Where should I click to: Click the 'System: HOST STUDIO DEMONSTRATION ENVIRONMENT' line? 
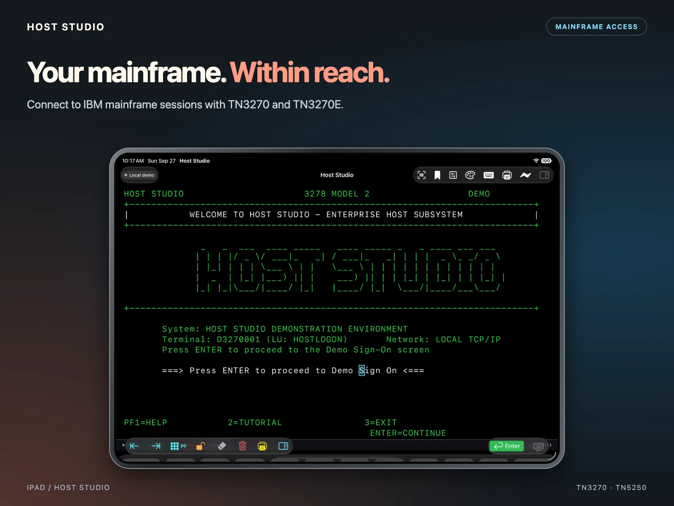[x=285, y=329]
